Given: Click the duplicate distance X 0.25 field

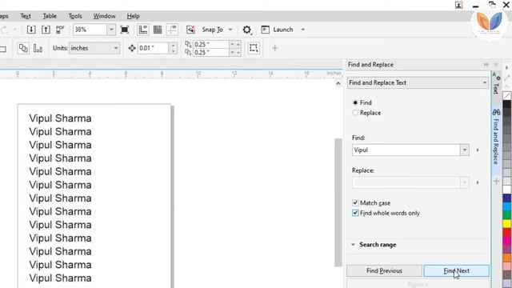Looking at the screenshot, I should point(210,45).
